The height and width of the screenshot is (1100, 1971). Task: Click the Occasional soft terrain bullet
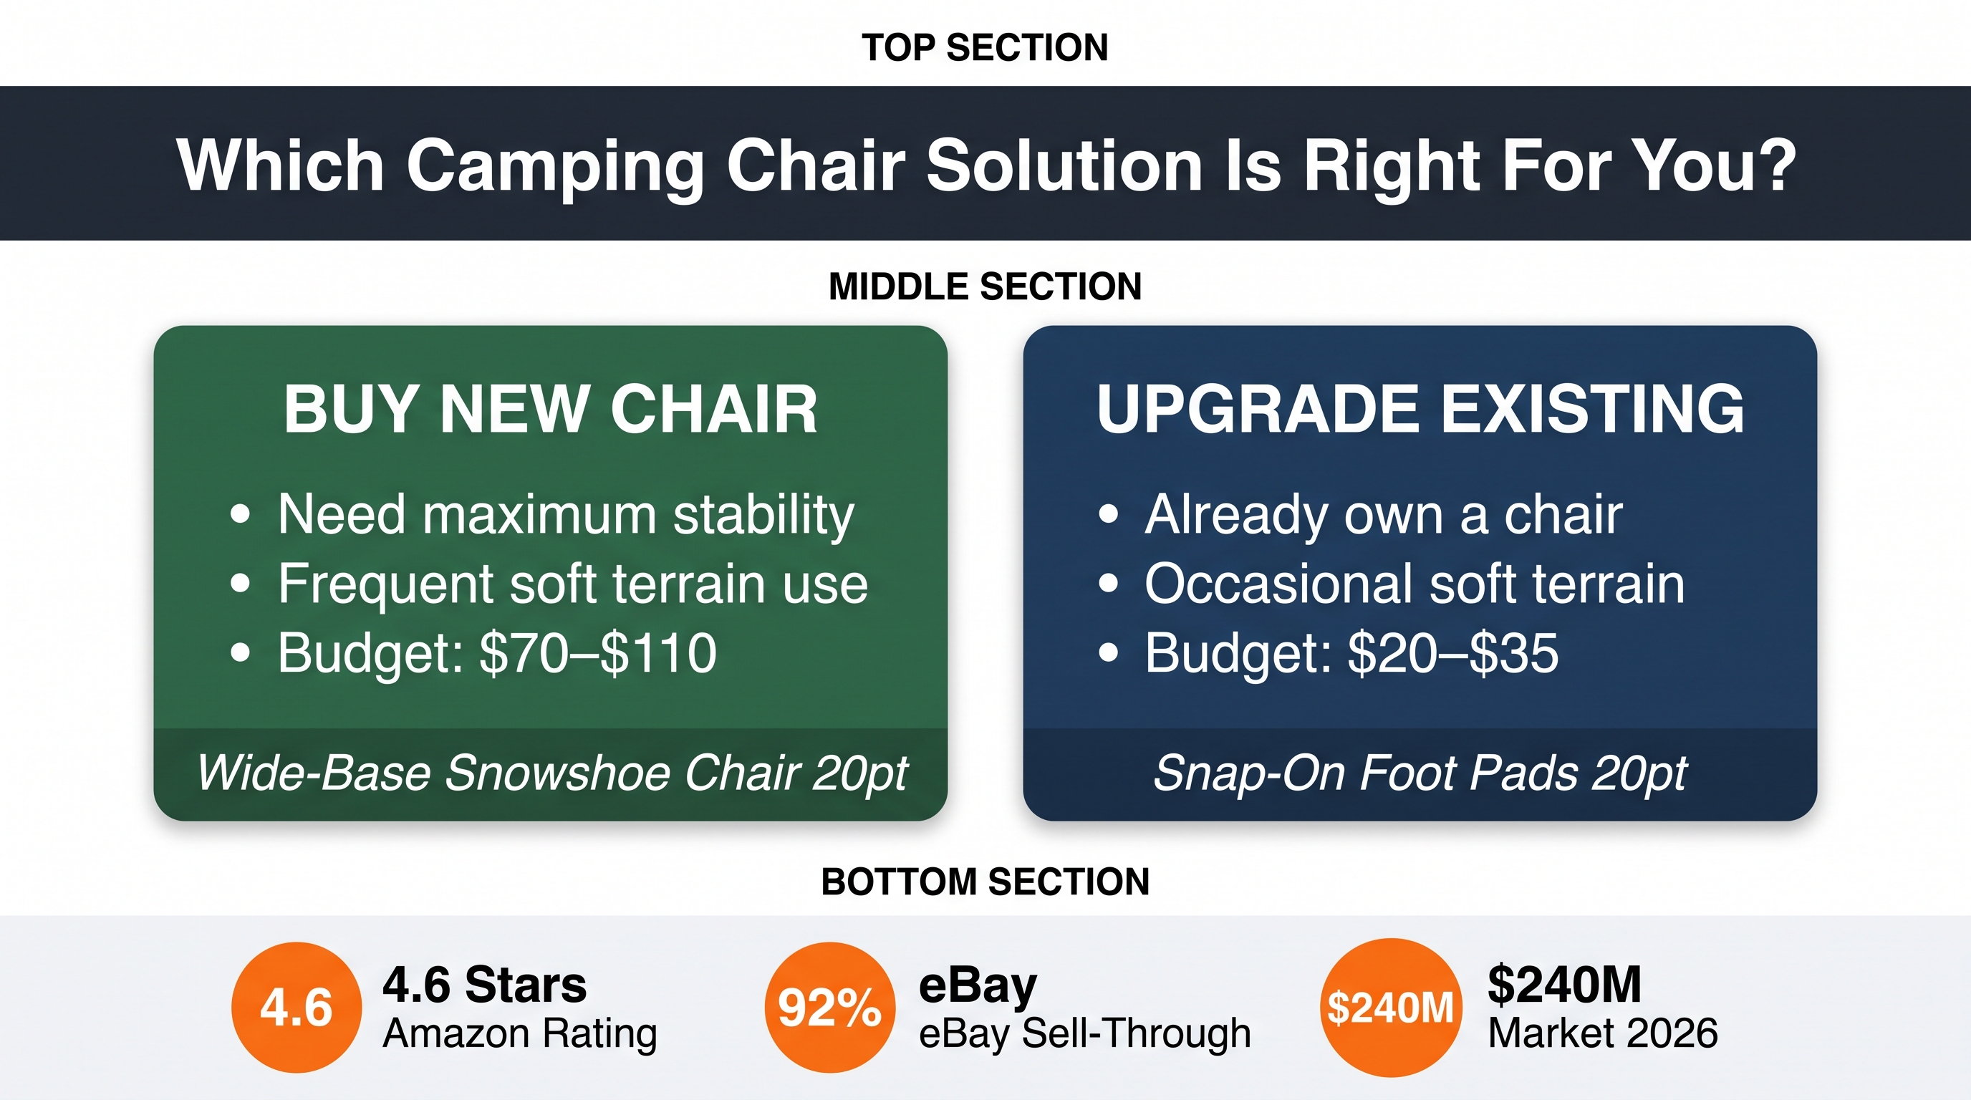point(1392,584)
